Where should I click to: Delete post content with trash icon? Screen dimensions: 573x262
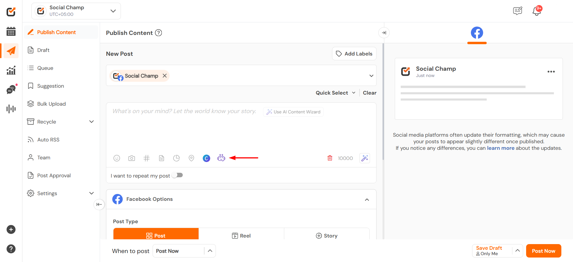[x=330, y=158]
